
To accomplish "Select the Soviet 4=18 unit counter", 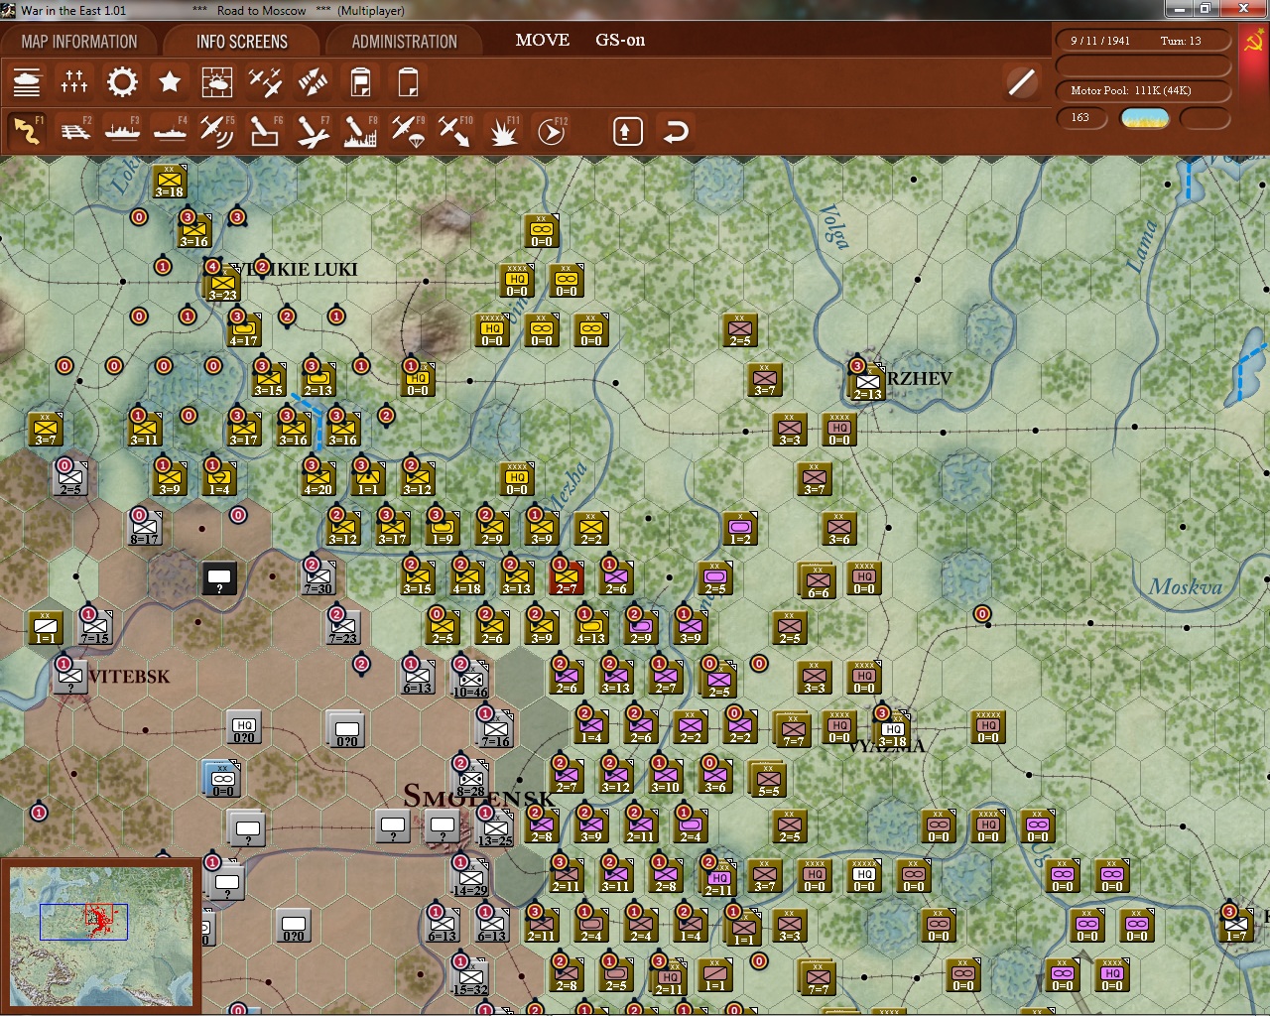I will click(x=466, y=576).
